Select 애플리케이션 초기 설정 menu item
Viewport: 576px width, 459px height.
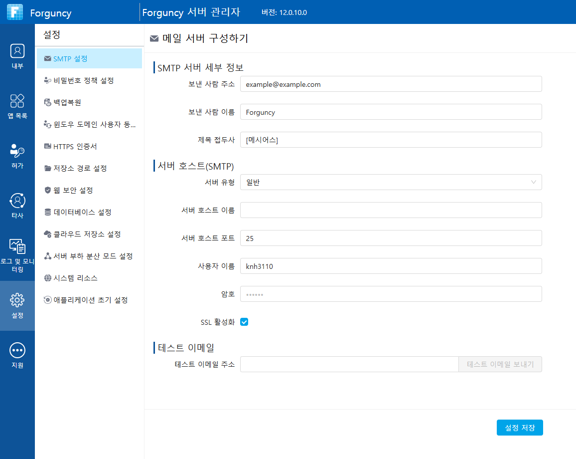coord(89,300)
